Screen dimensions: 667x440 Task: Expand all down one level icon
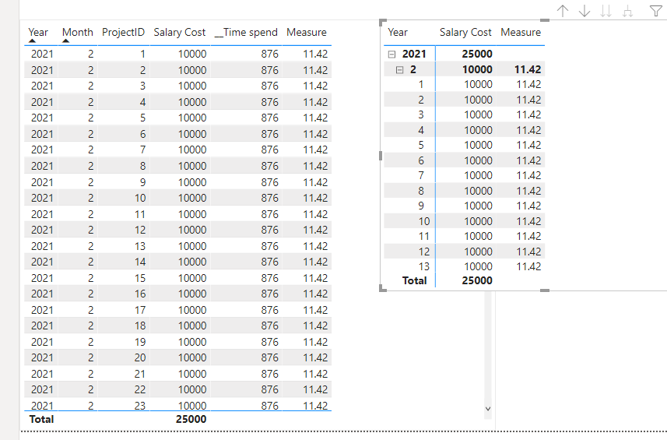point(627,11)
